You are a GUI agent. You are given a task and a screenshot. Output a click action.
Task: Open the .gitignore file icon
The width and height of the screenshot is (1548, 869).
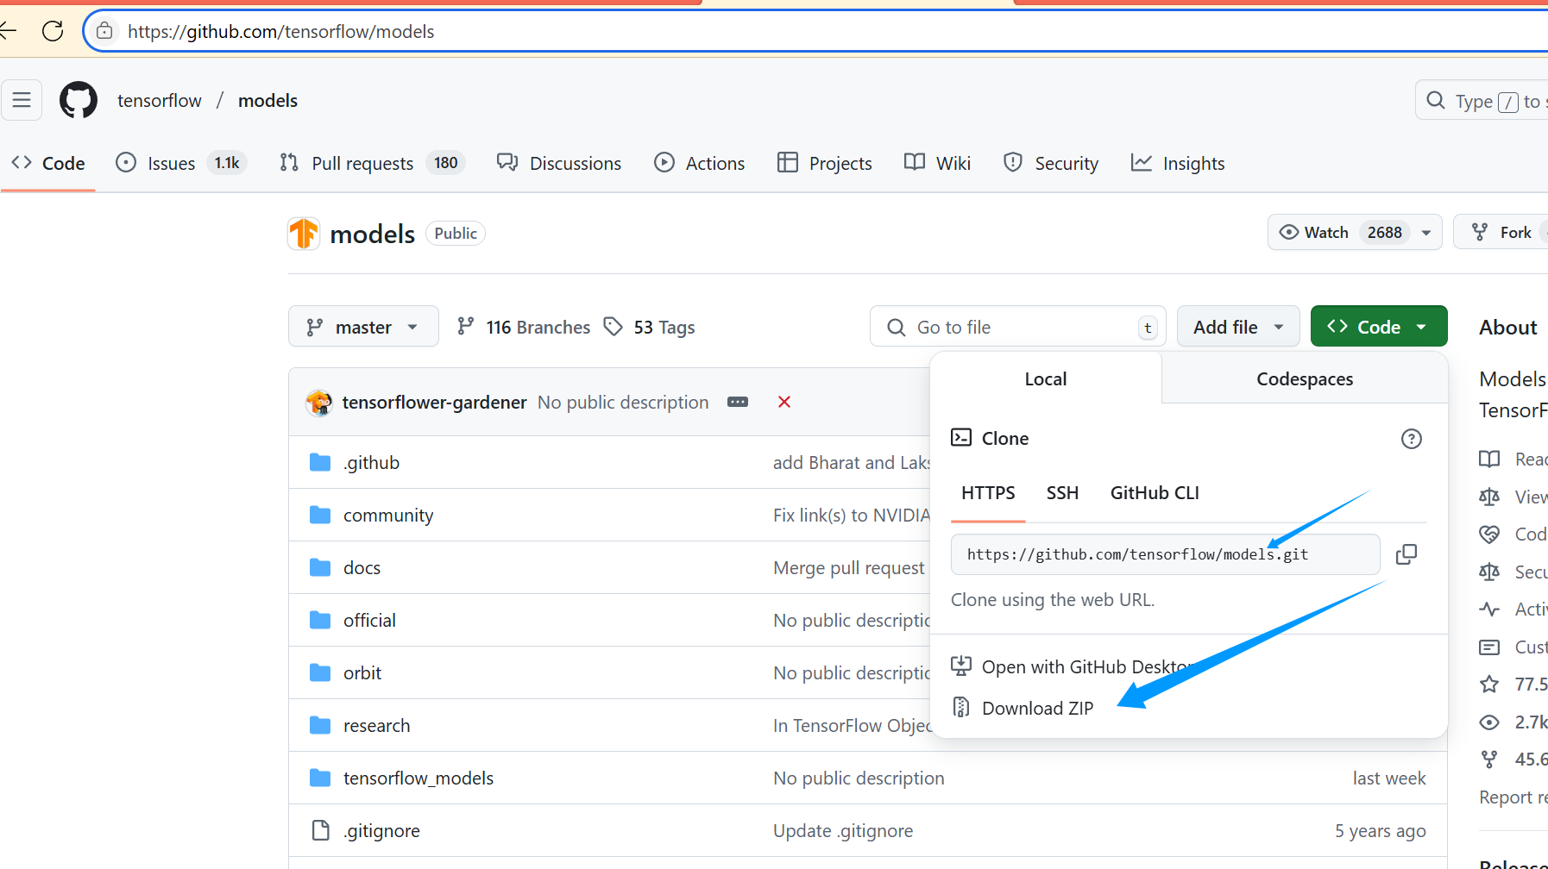(x=320, y=830)
